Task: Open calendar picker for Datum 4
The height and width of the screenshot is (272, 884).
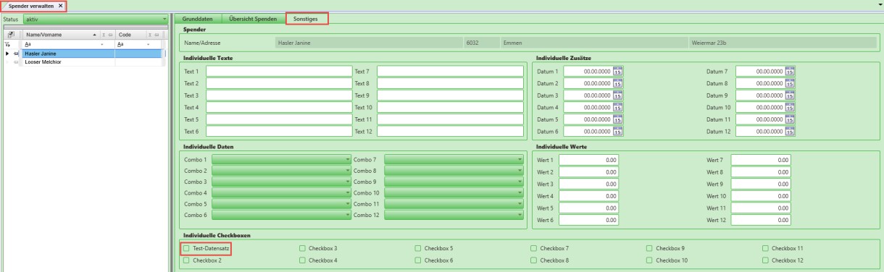Action: coord(618,107)
